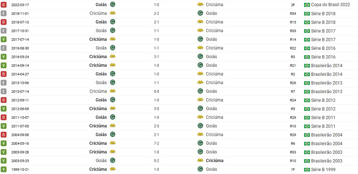Viewport: 358px width, 174px height.
Task: Open the 0-2 score from 2003-05-25
Action: (x=156, y=161)
